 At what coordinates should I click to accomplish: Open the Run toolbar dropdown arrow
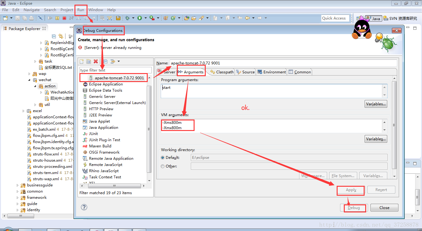coord(145,18)
